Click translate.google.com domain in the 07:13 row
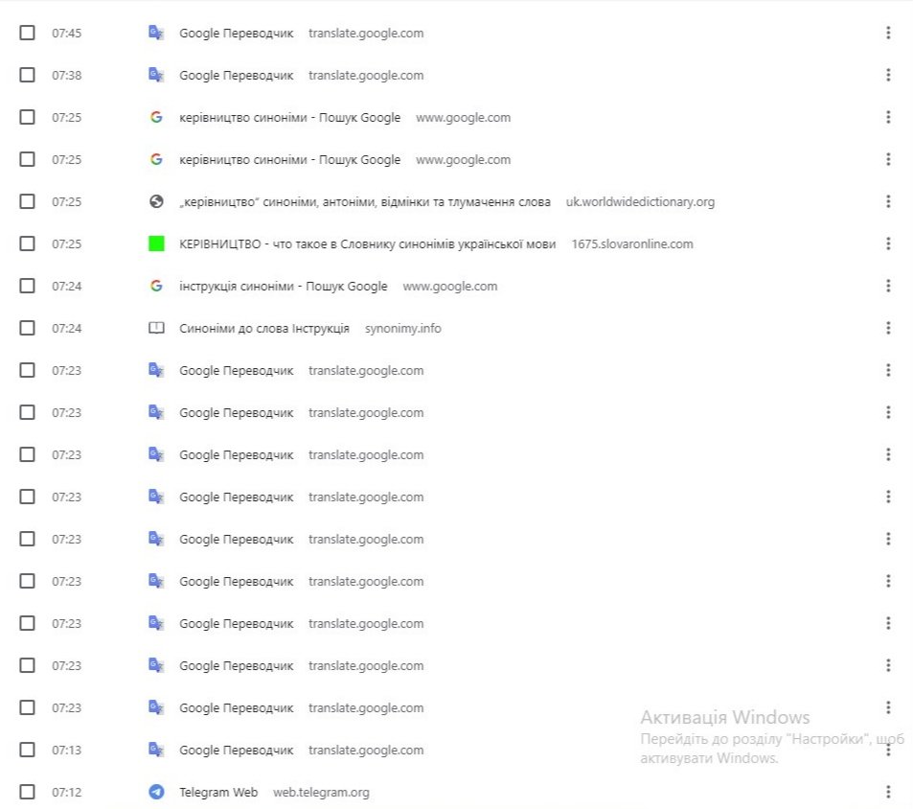The image size is (913, 809). (366, 751)
